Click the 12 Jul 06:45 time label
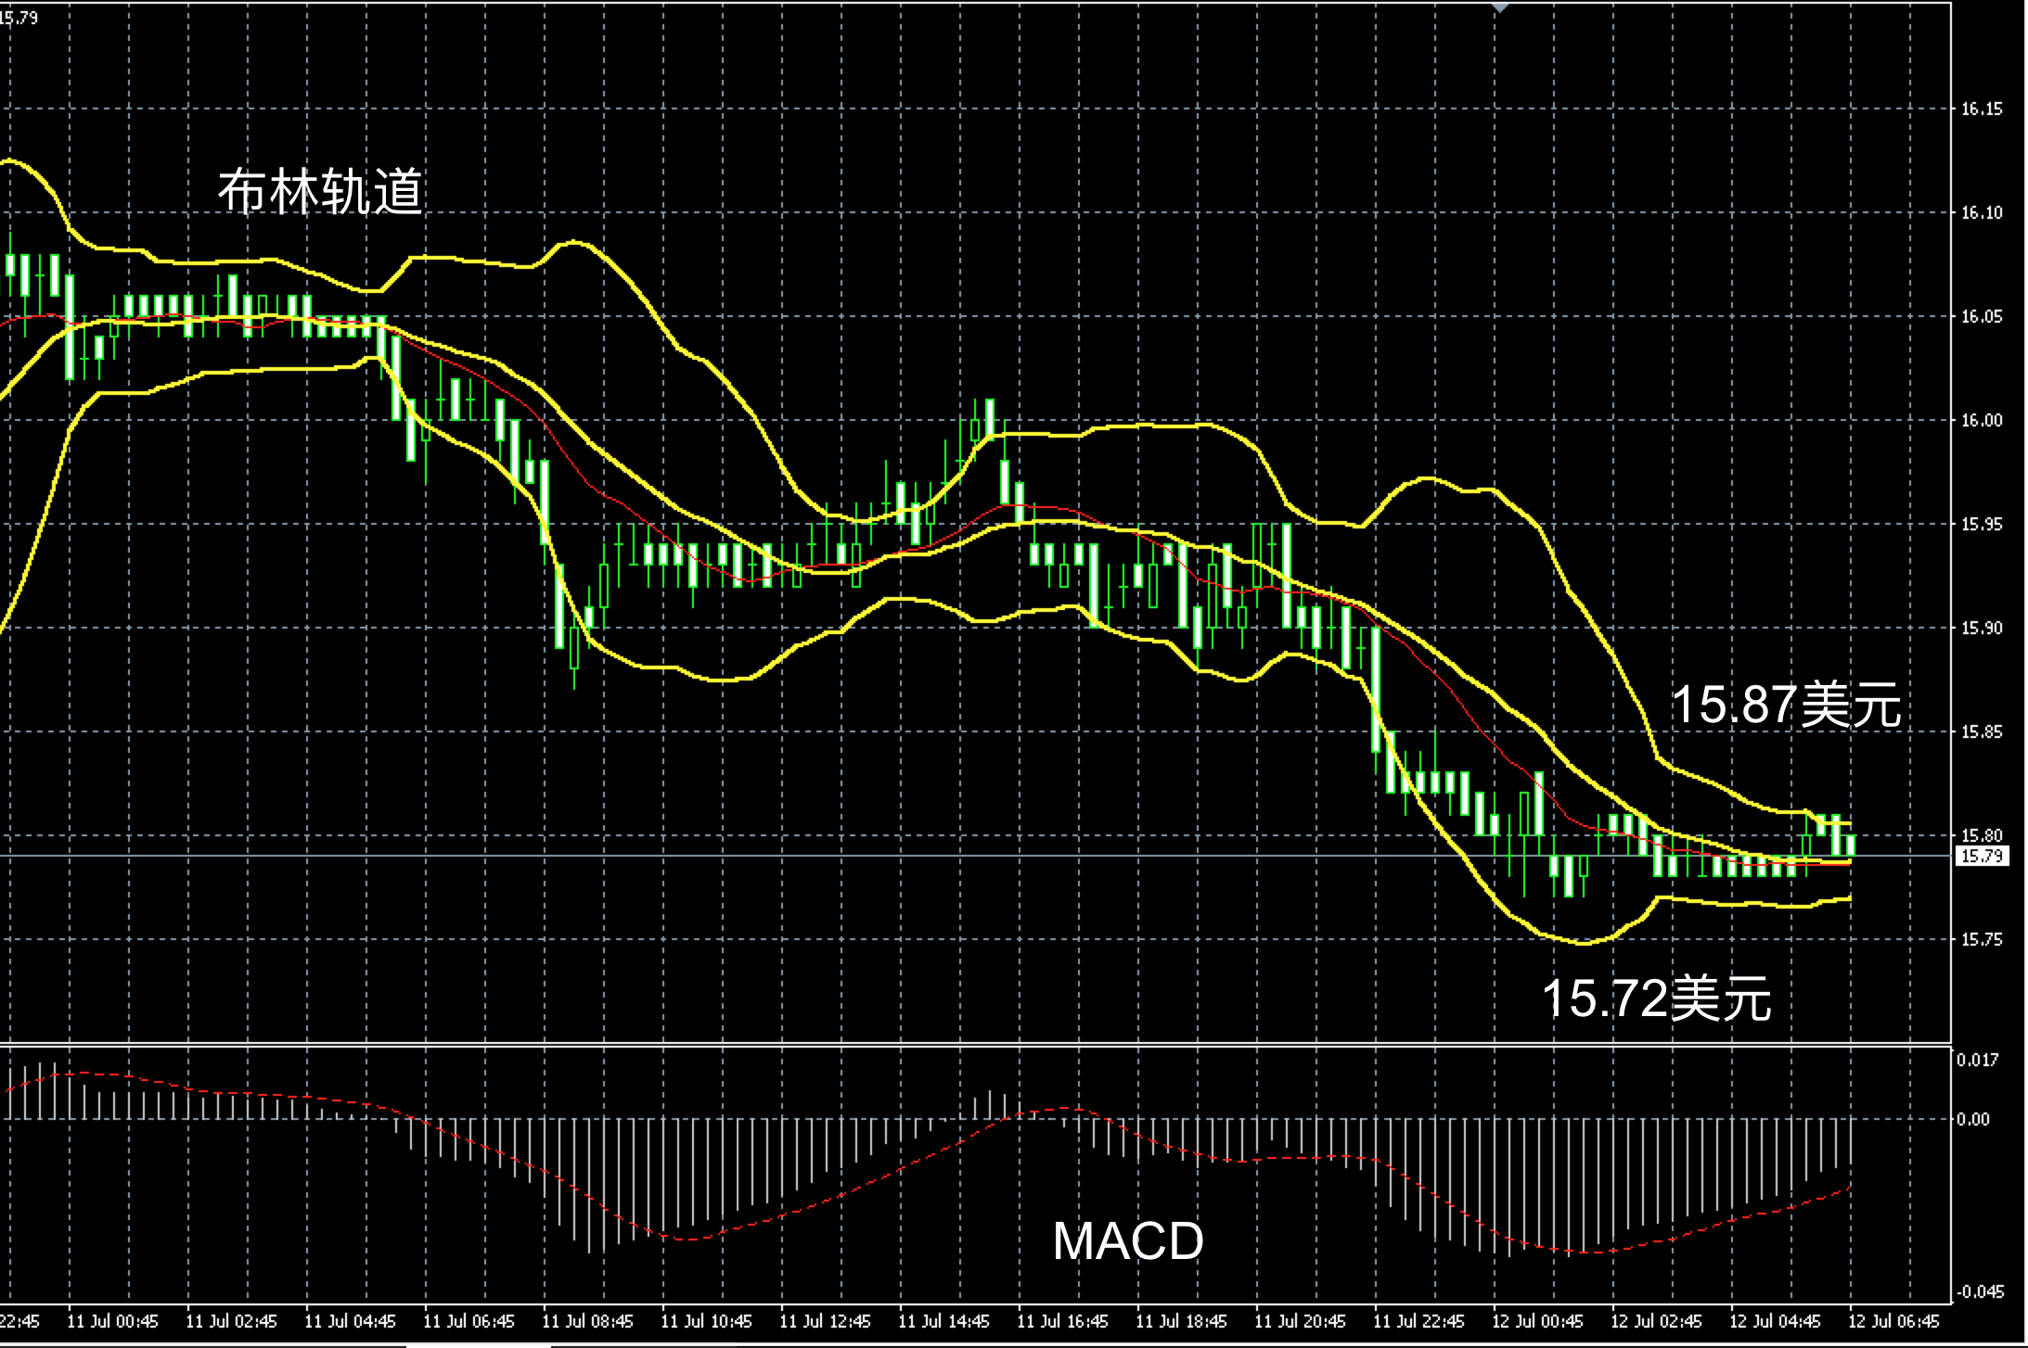This screenshot has height=1348, width=2028. point(1893,1321)
